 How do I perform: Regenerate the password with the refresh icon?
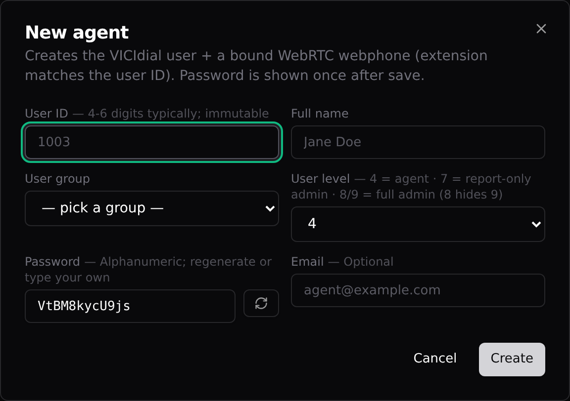(261, 303)
